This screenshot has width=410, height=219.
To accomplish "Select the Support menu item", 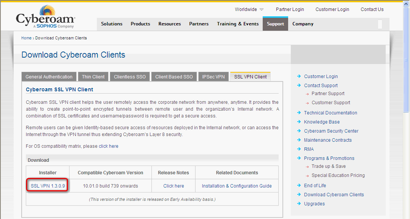I will point(275,24).
